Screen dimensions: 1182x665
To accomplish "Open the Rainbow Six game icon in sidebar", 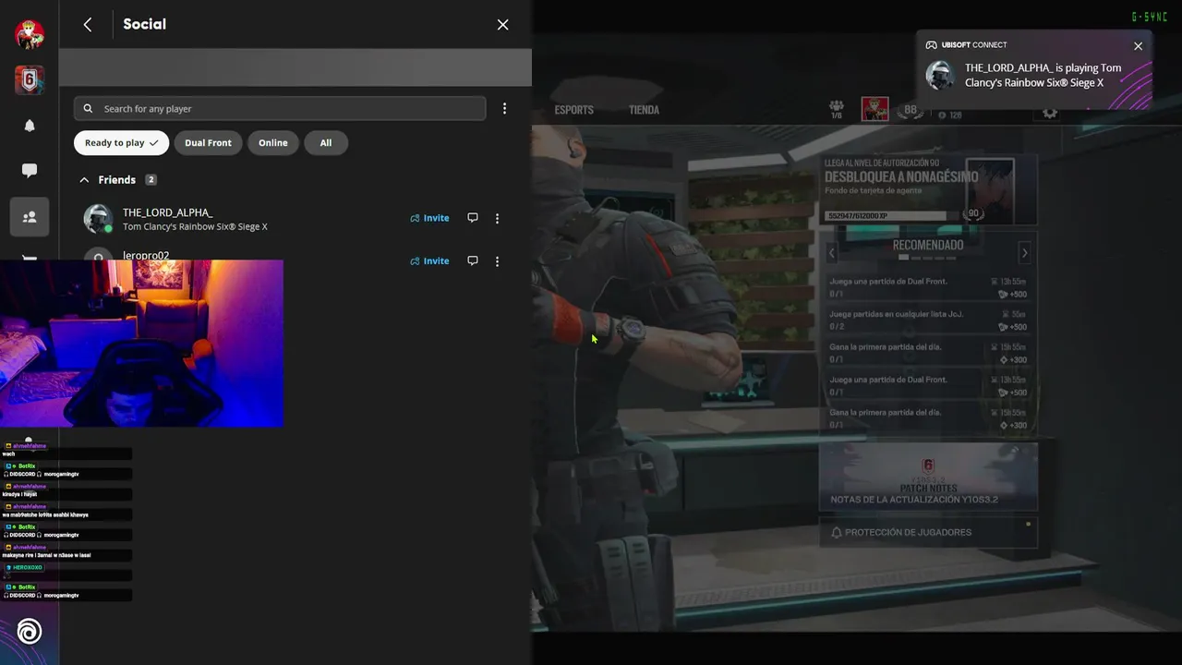I will 30,80.
